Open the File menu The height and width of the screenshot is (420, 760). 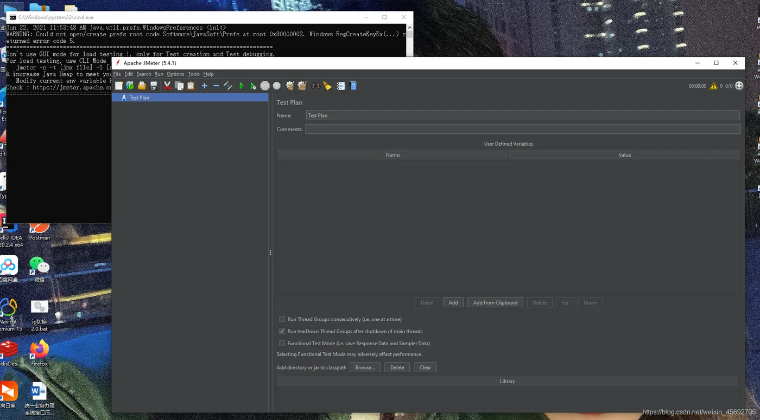[x=117, y=74]
